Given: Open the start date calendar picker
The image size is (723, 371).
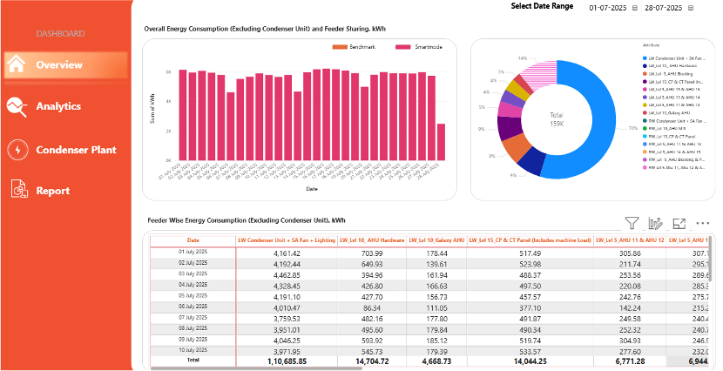Looking at the screenshot, I should point(634,8).
